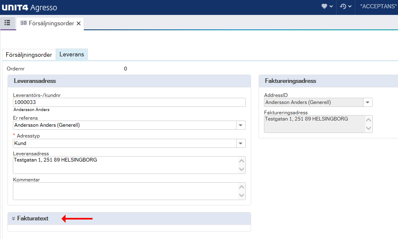Open the recent history clock menu

345,6
